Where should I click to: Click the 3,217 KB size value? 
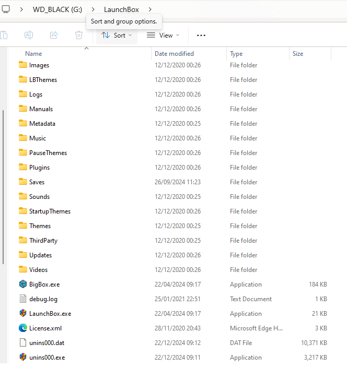click(315, 358)
